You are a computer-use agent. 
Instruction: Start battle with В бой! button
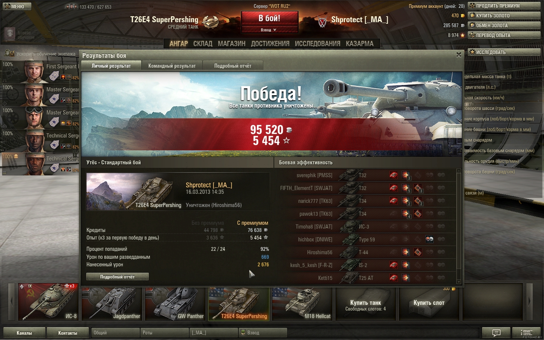coord(269,19)
